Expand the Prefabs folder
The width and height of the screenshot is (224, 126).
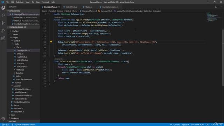15,31
